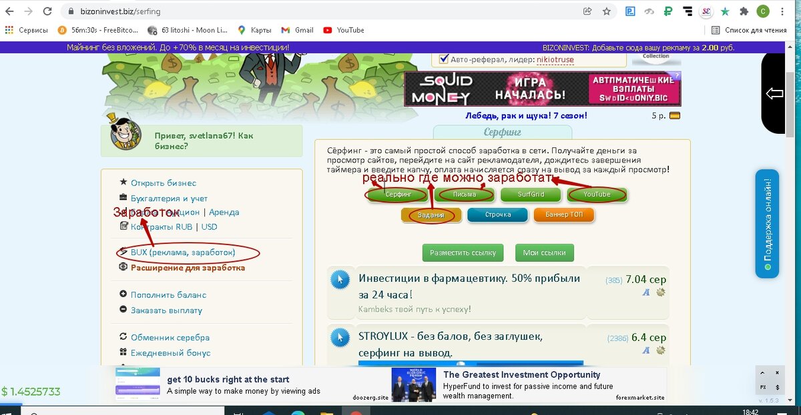The width and height of the screenshot is (801, 415).
Task: Open Greatest Investment Opportunity forexmarket ad
Action: 528,385
